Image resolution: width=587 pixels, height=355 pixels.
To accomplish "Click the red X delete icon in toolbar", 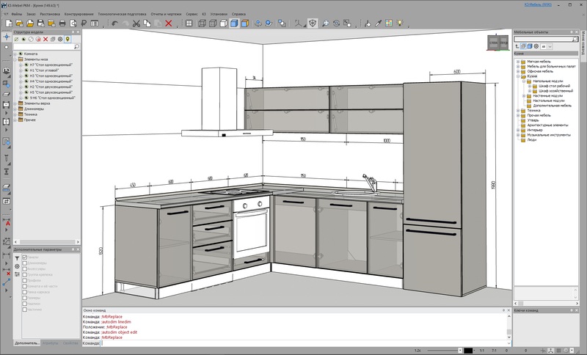I will pyautogui.click(x=169, y=23).
